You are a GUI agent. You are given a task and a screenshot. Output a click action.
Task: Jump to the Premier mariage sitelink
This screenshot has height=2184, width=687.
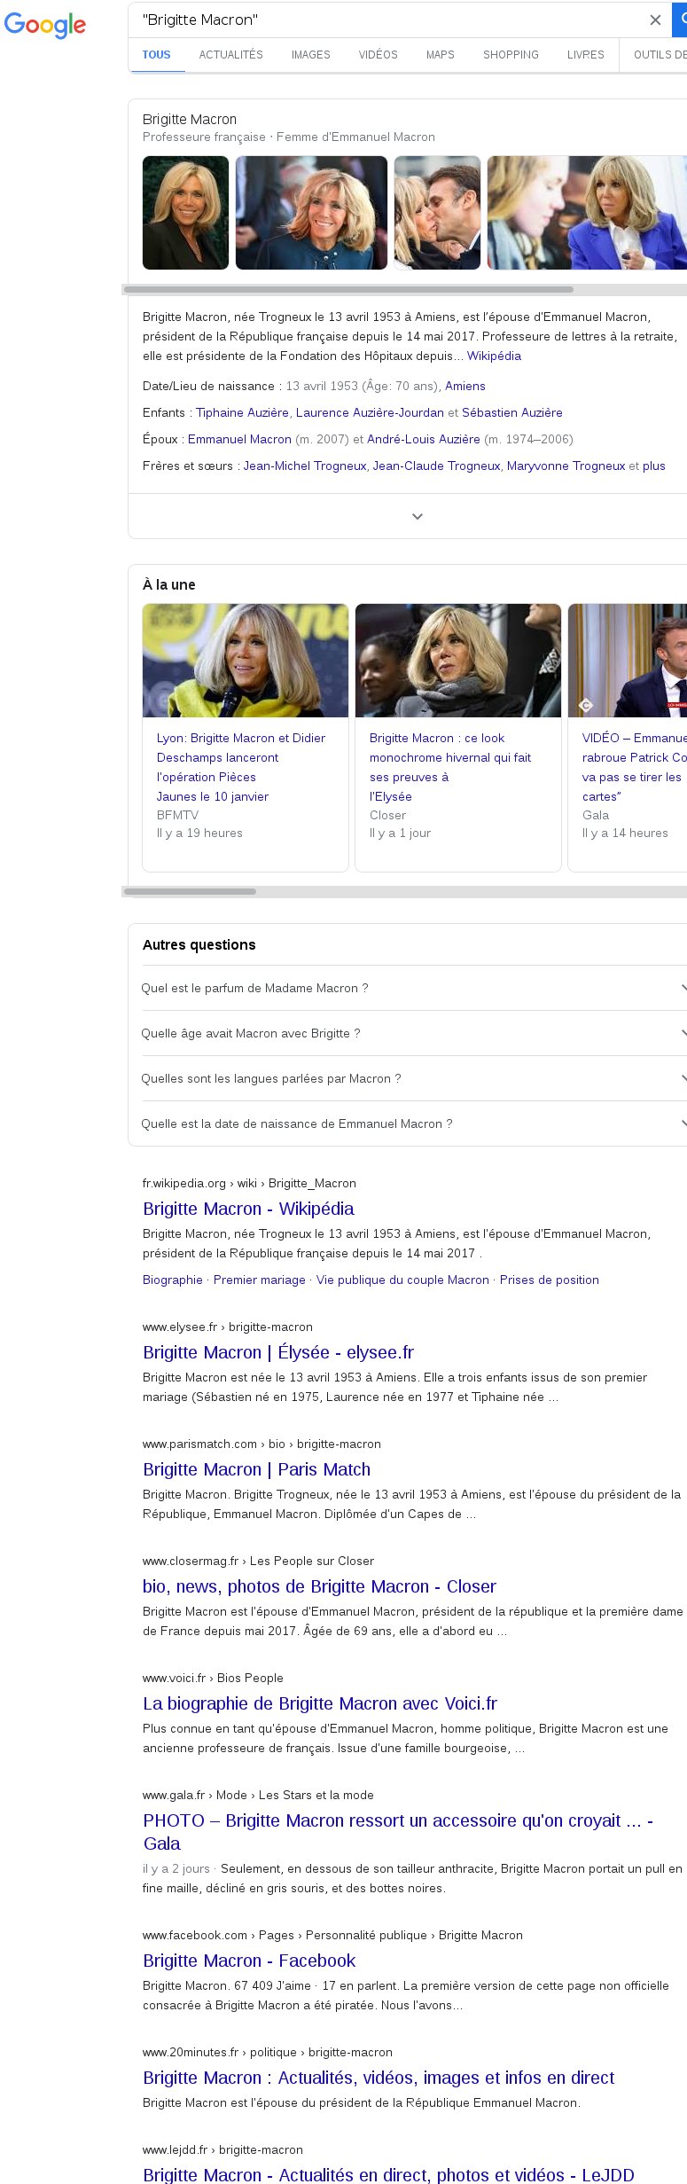tap(260, 1280)
